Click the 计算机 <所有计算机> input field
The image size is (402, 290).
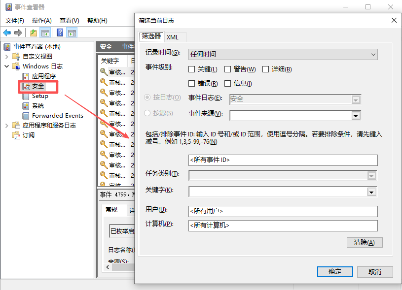(283, 226)
